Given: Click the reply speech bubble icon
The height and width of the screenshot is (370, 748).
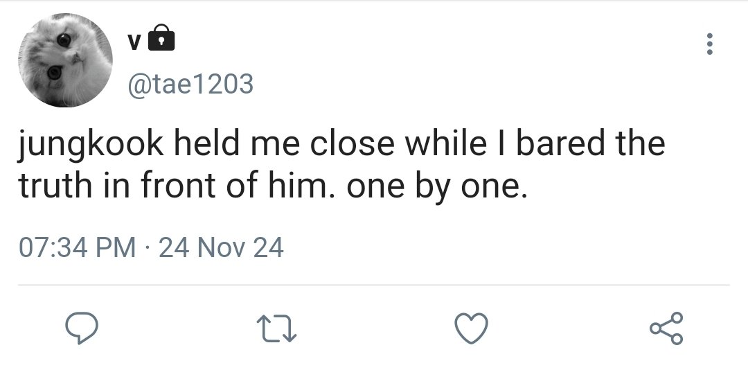Looking at the screenshot, I should 82,328.
